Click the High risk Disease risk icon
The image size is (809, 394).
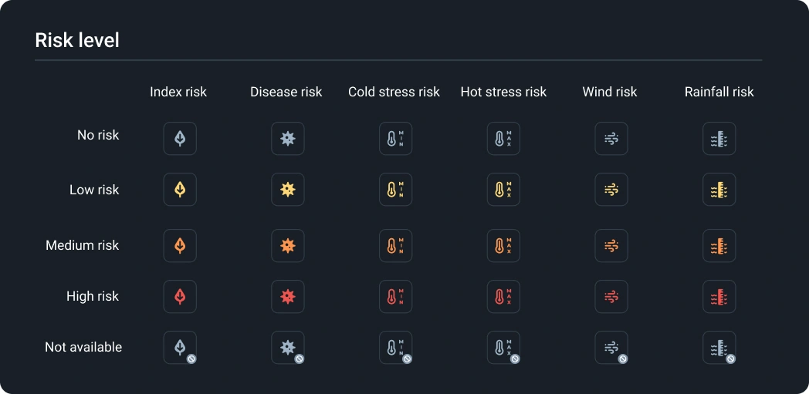288,297
